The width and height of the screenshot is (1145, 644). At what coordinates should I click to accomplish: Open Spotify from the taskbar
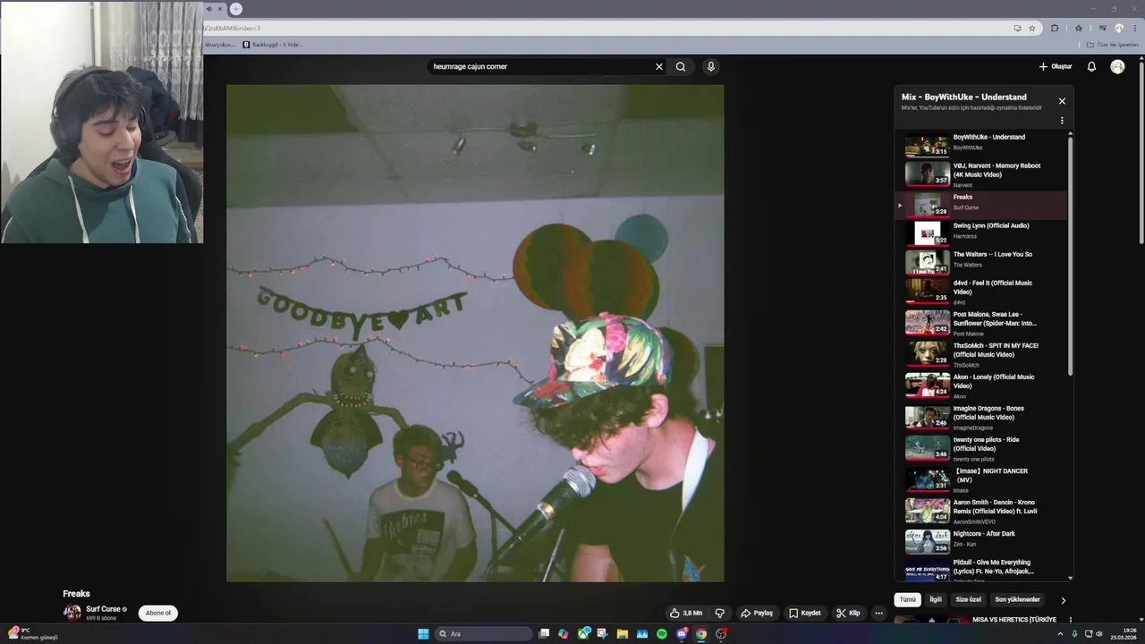(x=661, y=633)
